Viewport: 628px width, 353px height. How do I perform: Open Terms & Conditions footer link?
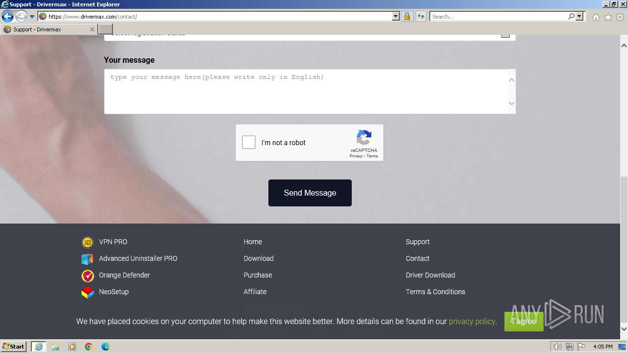click(x=435, y=292)
